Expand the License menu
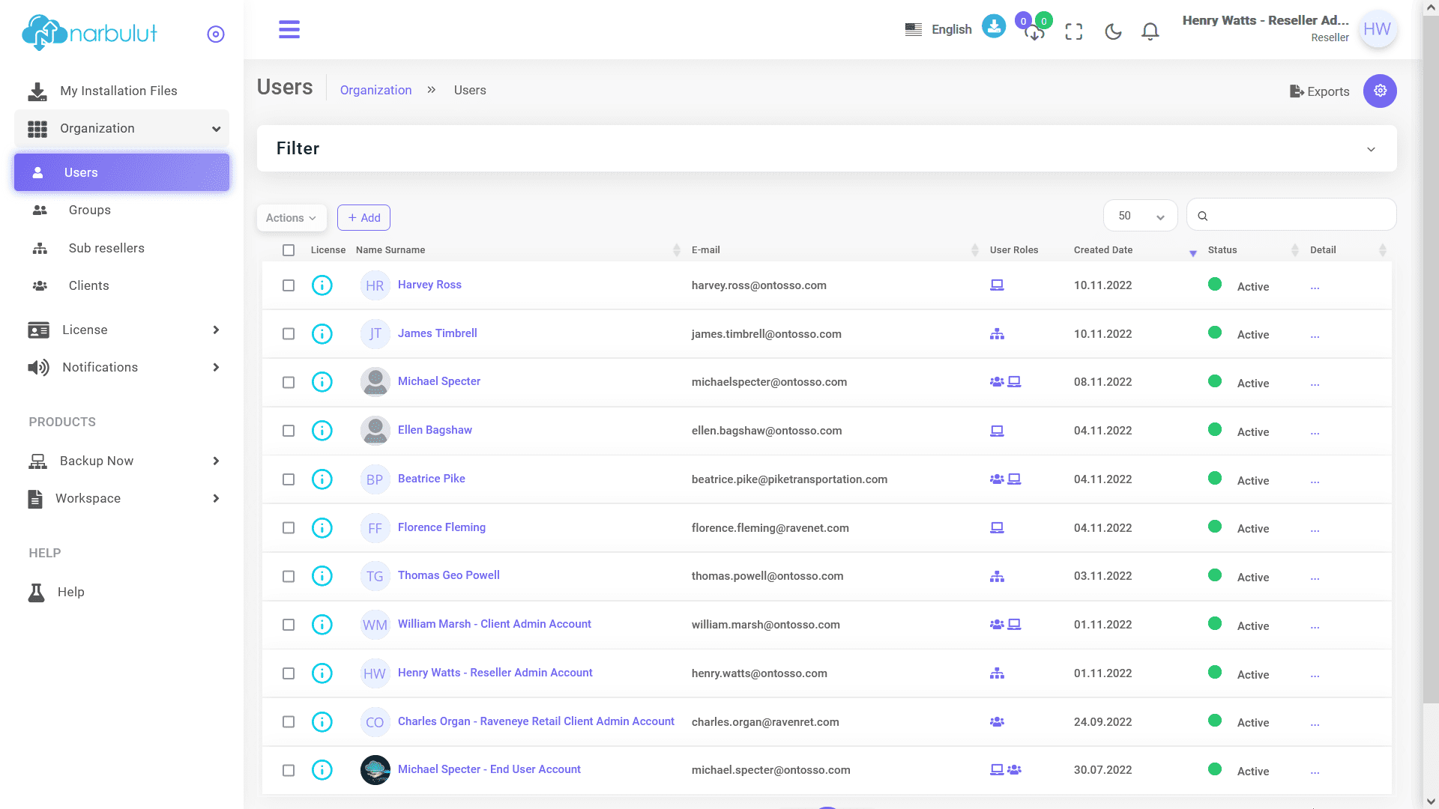This screenshot has width=1439, height=809. 121,330
